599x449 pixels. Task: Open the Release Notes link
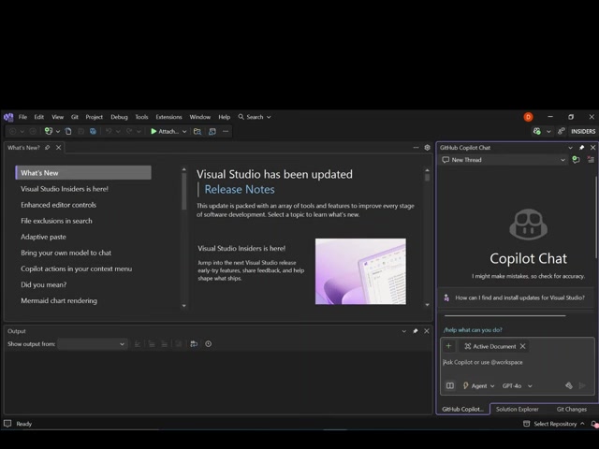point(240,189)
